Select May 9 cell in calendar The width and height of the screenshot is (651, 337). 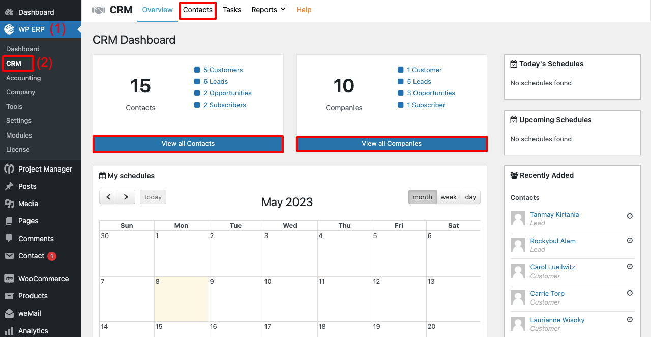pyautogui.click(x=235, y=298)
